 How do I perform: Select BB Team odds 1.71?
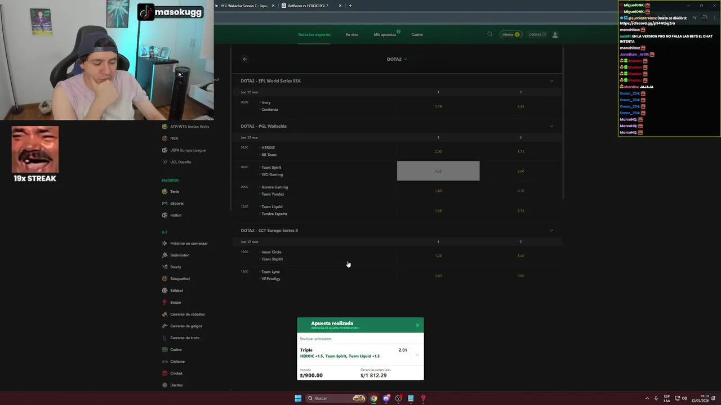pos(520,151)
